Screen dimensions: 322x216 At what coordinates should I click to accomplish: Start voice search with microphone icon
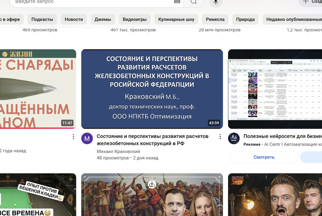[x=216, y=2]
